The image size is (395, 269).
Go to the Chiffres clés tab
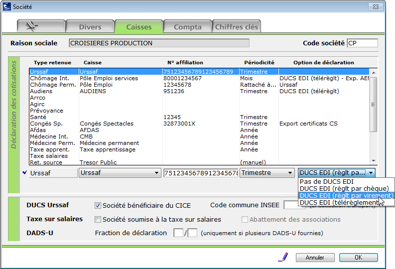236,27
